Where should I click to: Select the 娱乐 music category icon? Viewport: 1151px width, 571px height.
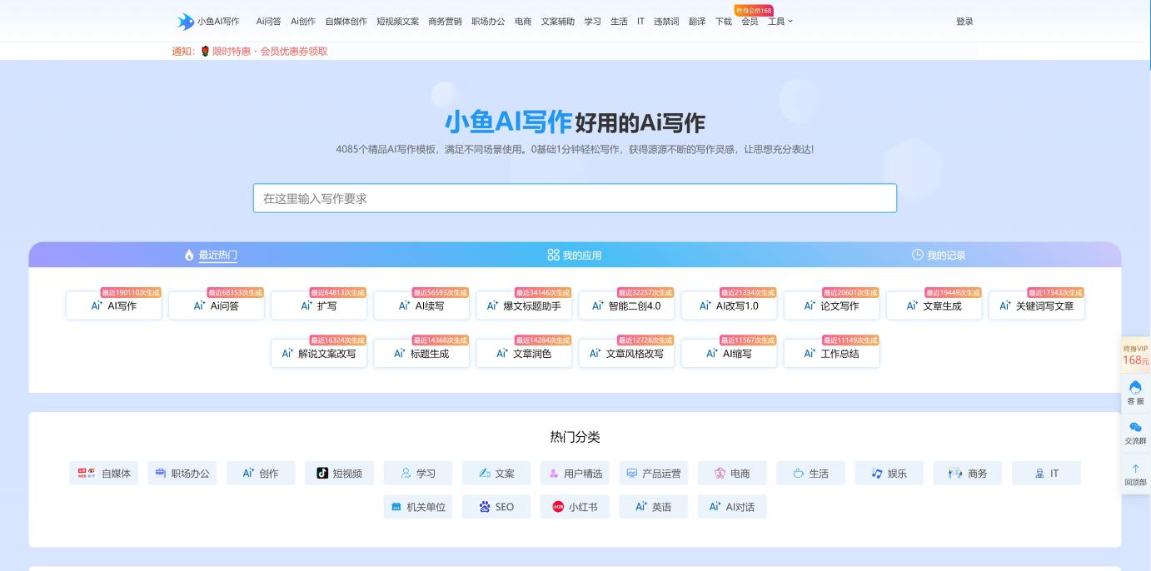[x=877, y=473]
